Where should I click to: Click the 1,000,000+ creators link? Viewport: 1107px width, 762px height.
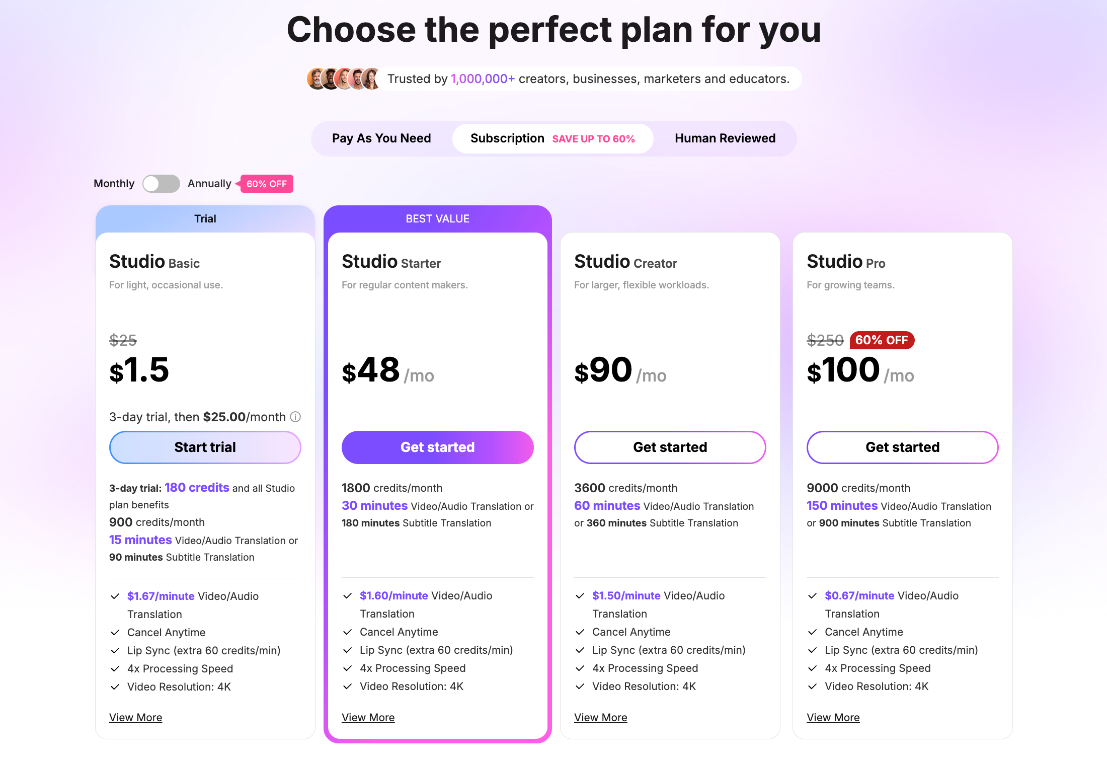[483, 79]
